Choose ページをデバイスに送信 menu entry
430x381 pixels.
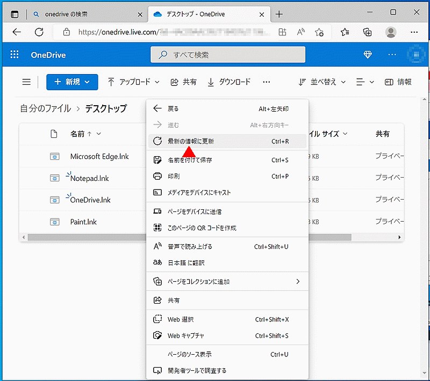tap(227, 211)
